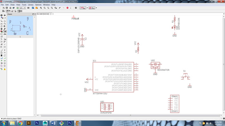Screen dimensions: 225x126
Task: Open the Library menu
Action: tap(31, 5)
